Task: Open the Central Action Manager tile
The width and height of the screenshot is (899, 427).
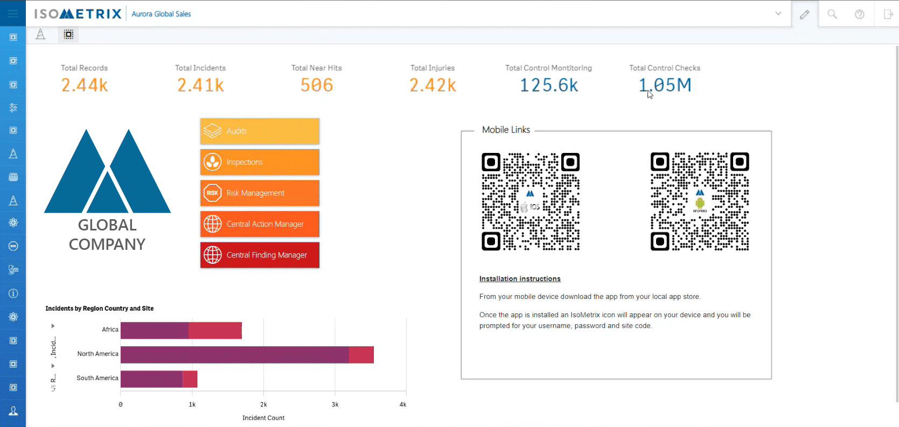Action: point(260,224)
